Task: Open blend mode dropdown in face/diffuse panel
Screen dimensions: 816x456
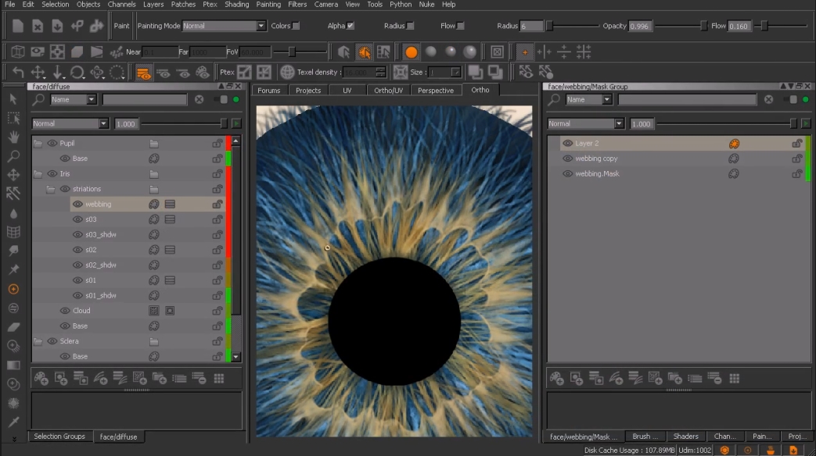Action: (x=70, y=123)
